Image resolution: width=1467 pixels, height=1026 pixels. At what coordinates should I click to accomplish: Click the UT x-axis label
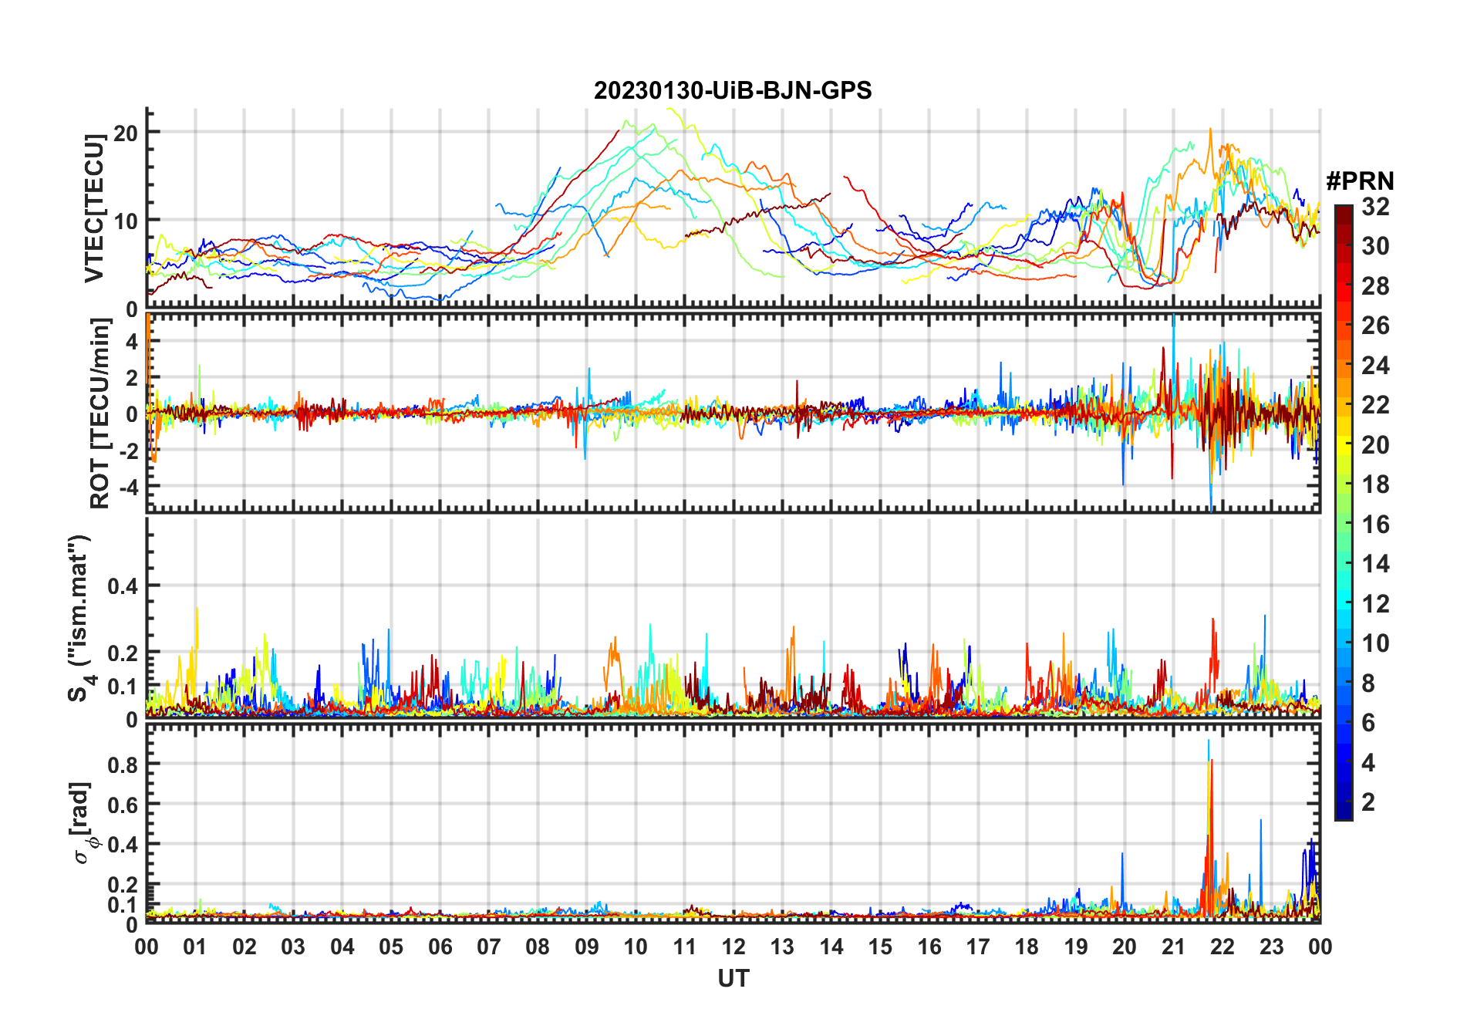click(733, 978)
